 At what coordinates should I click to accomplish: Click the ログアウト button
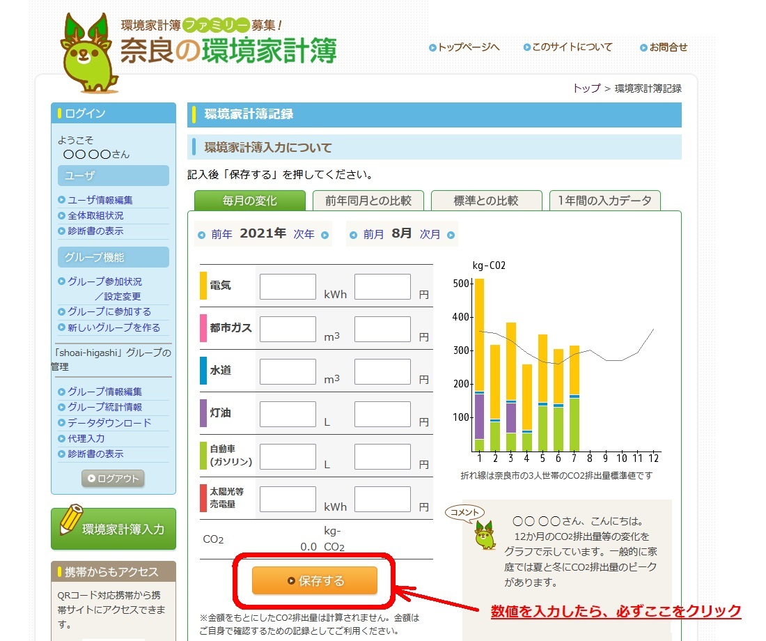[x=113, y=479]
